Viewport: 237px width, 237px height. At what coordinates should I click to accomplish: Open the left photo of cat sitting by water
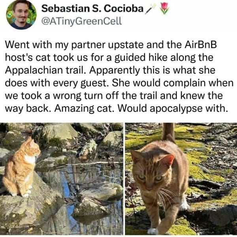[61, 179]
